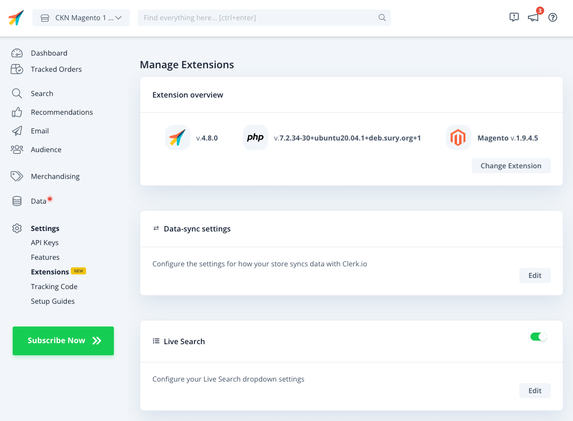Edit the Data-sync settings
The image size is (573, 421).
(535, 275)
